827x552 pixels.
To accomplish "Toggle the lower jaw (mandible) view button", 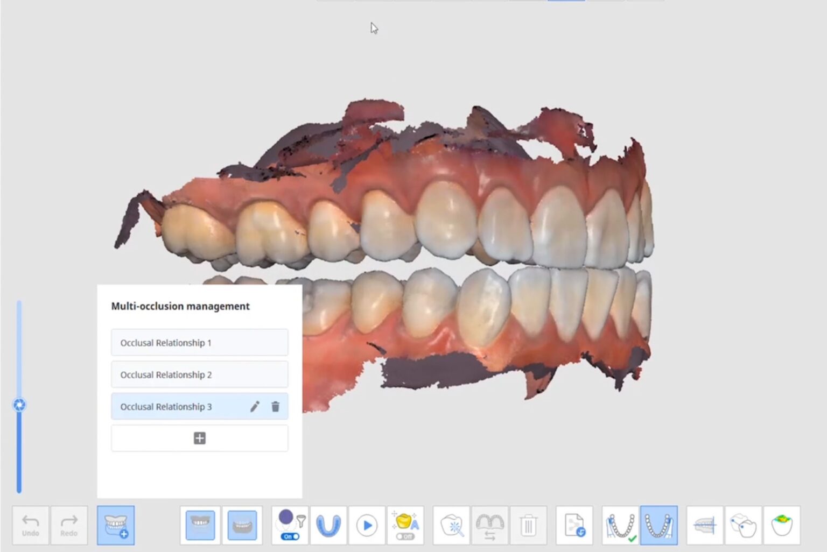I will pyautogui.click(x=242, y=525).
